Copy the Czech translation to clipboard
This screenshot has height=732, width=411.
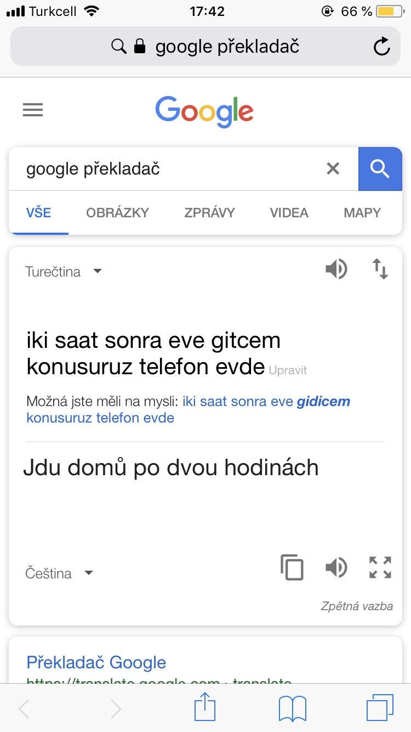[x=292, y=567]
